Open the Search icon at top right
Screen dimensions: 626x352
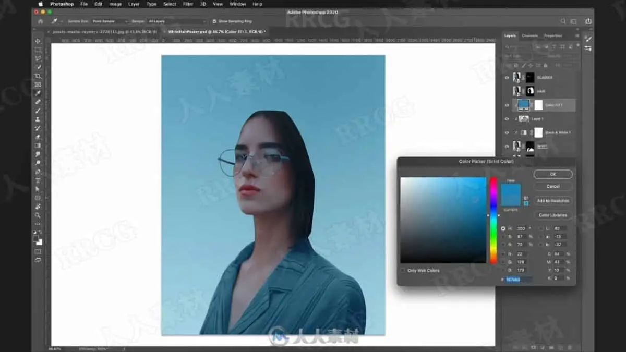click(563, 21)
